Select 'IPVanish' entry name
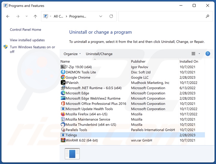 (72, 83)
